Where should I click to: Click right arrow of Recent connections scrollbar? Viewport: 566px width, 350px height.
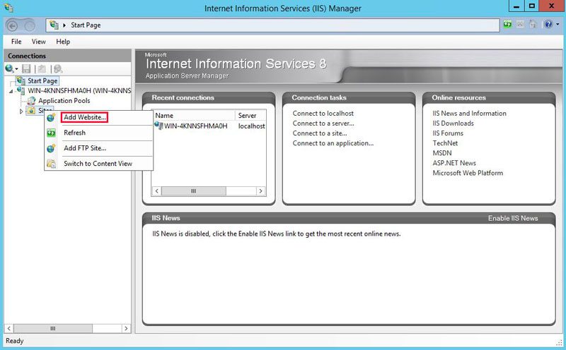260,191
